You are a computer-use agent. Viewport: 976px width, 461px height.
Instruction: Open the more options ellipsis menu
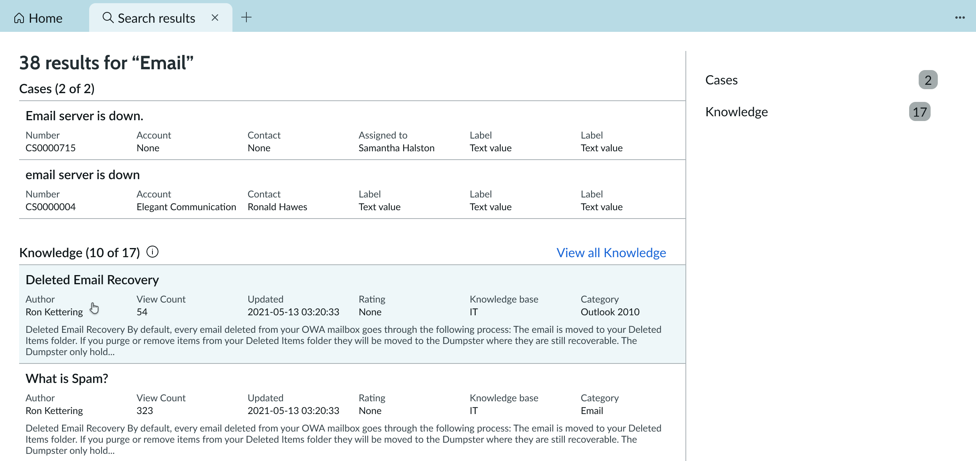960,18
